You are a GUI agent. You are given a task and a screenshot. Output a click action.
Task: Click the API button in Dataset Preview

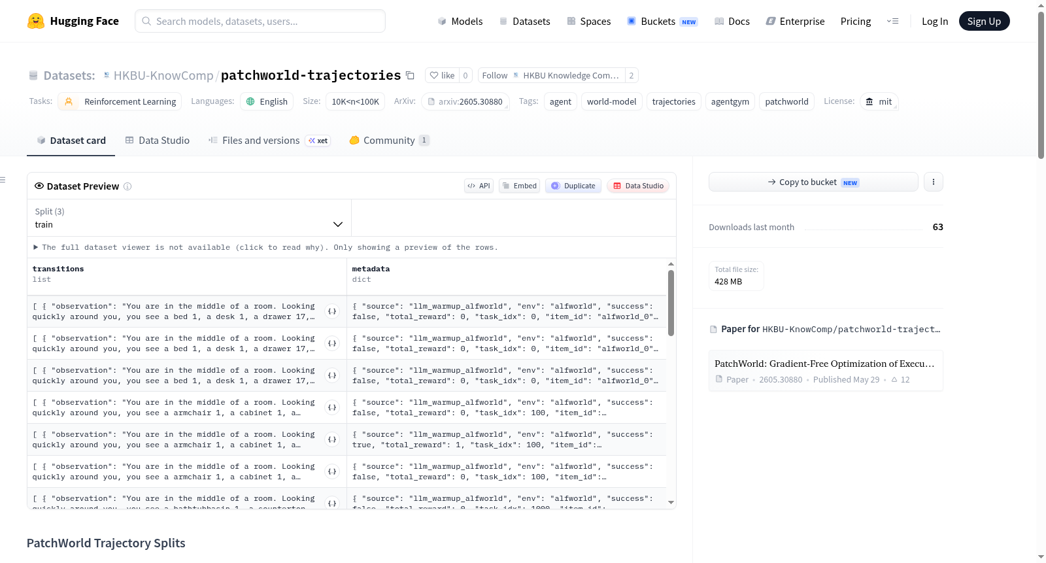click(x=479, y=186)
